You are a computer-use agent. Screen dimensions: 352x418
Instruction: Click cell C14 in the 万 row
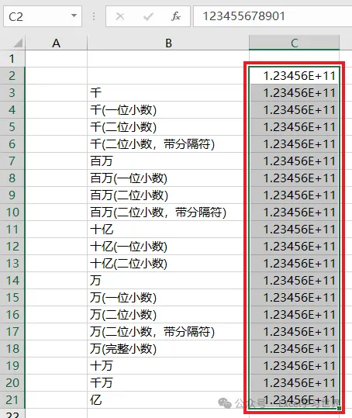coord(294,281)
